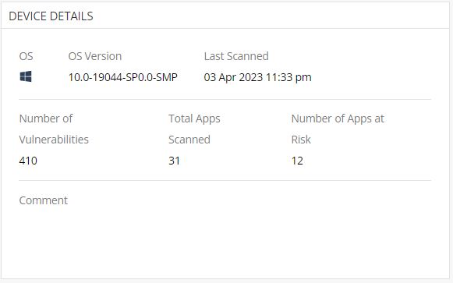Click the Windows OS logo icon

[26, 76]
